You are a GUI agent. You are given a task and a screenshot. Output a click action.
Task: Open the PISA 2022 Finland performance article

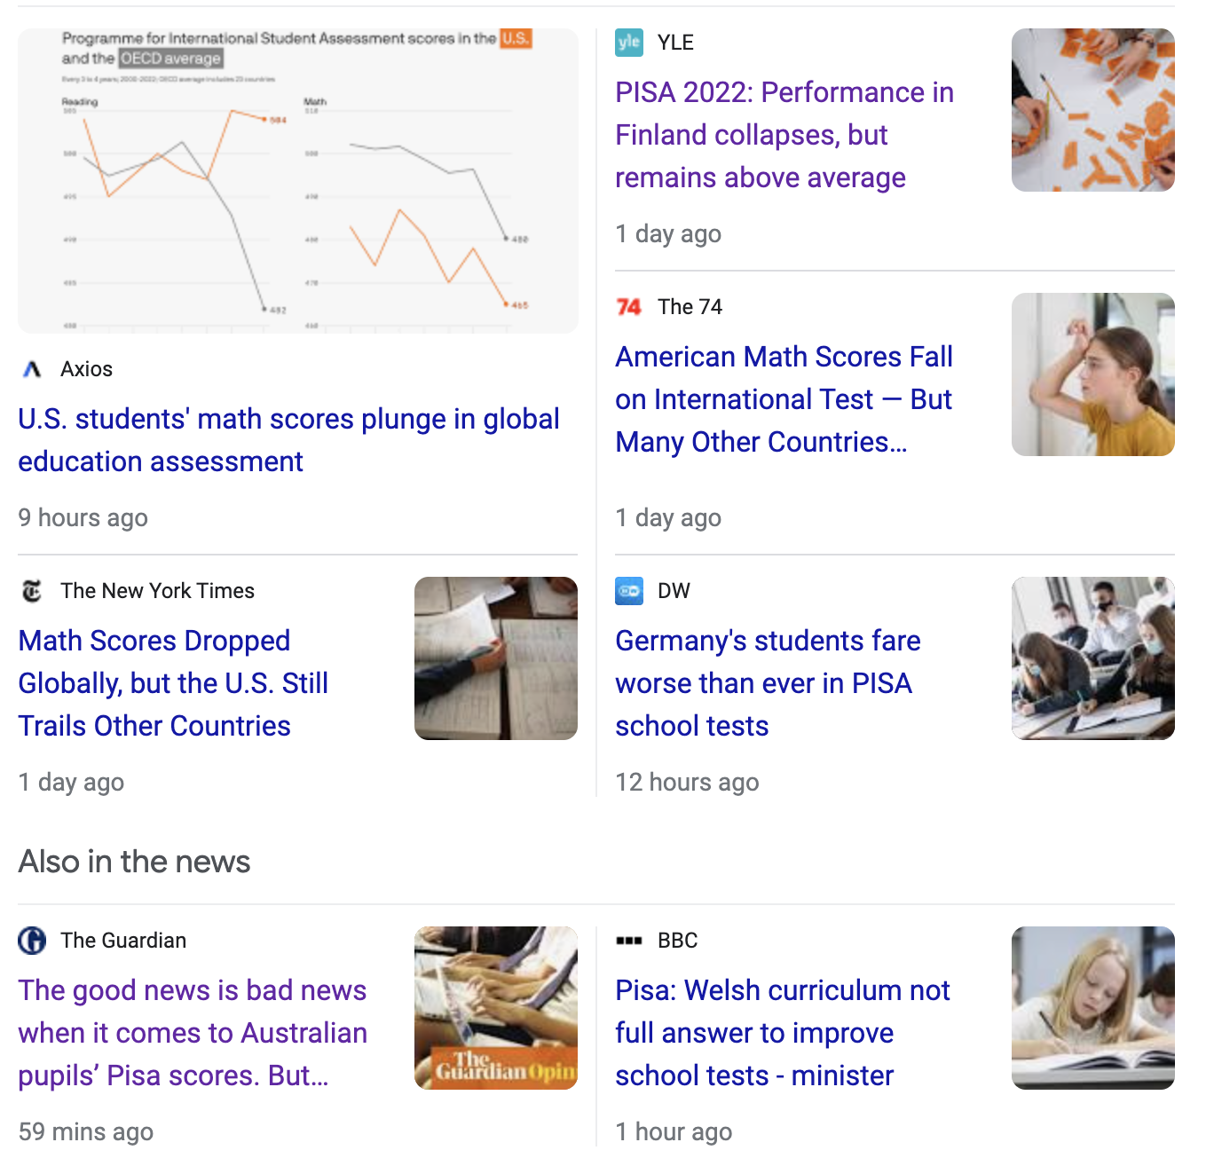click(784, 135)
